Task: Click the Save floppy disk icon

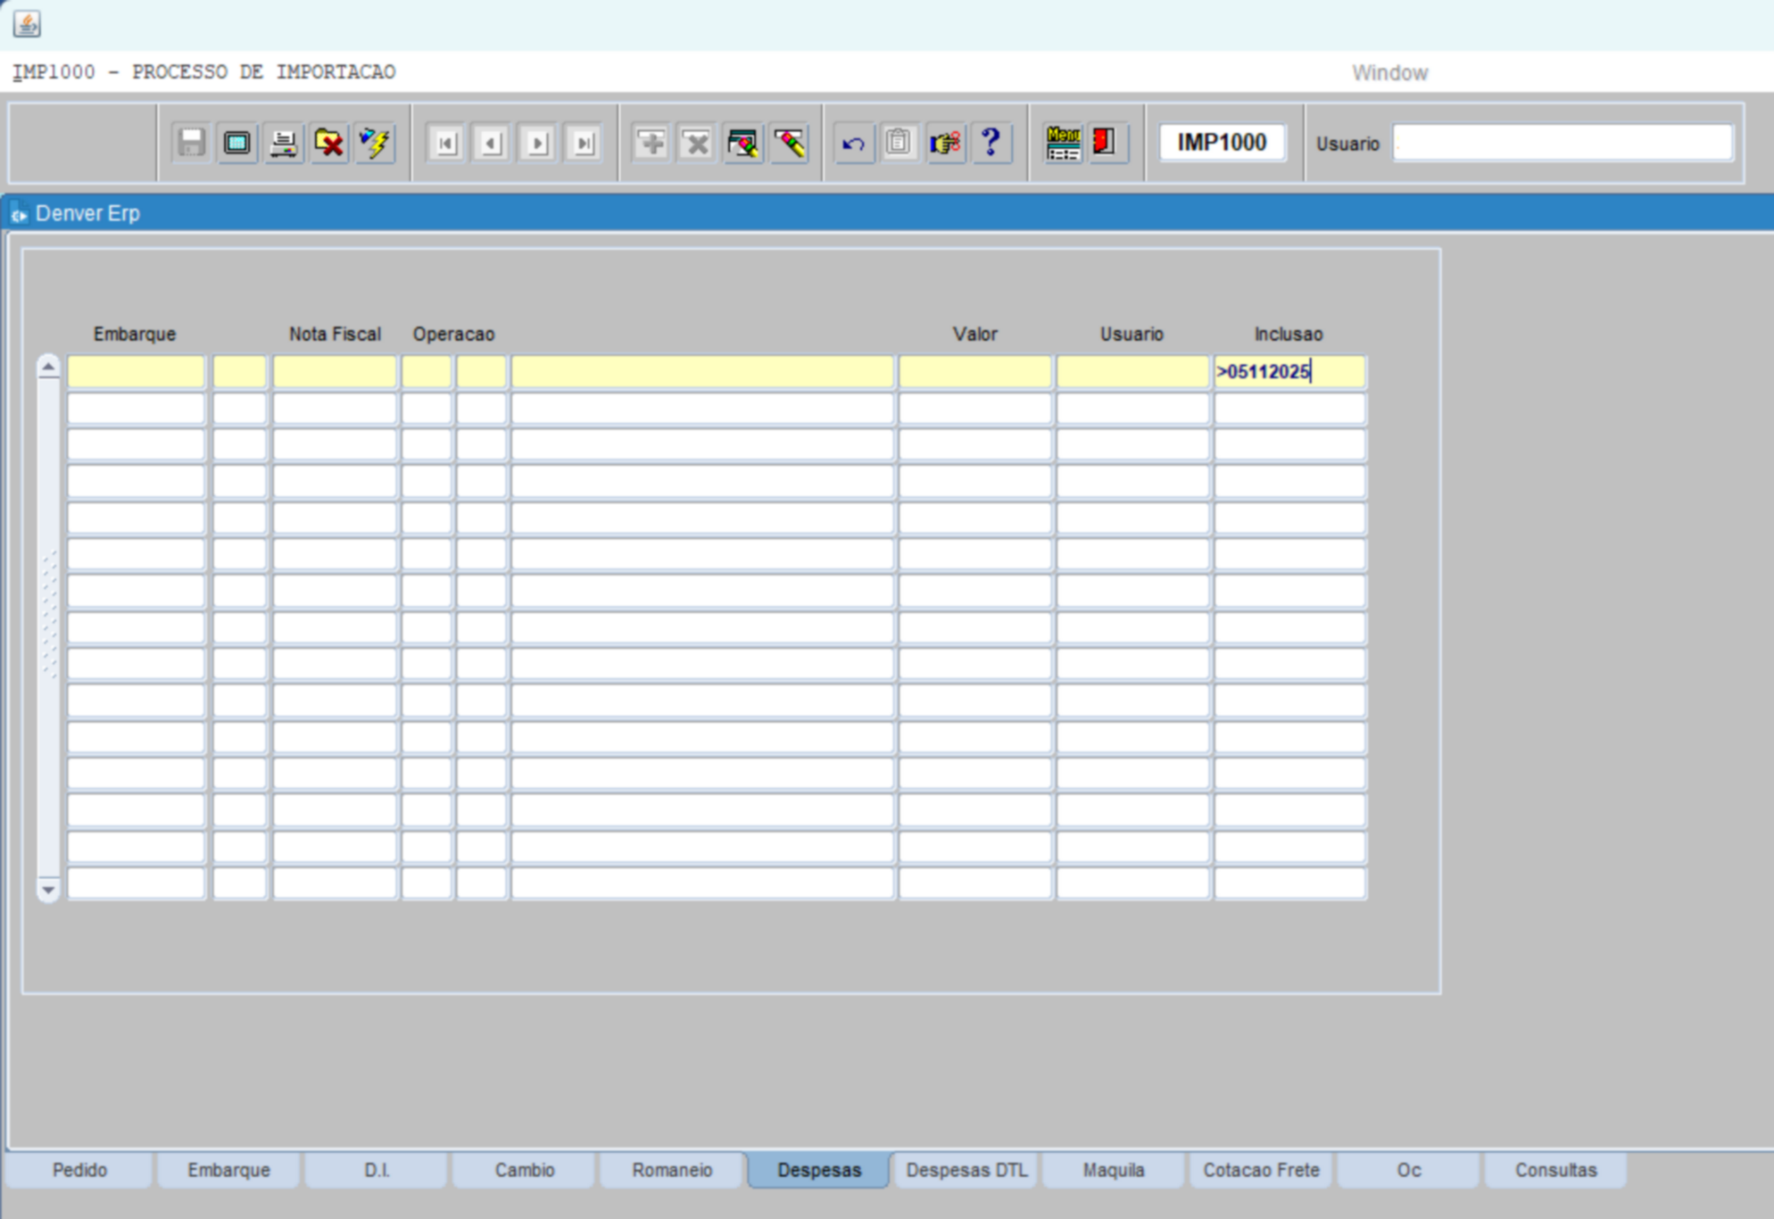Action: pos(191,143)
